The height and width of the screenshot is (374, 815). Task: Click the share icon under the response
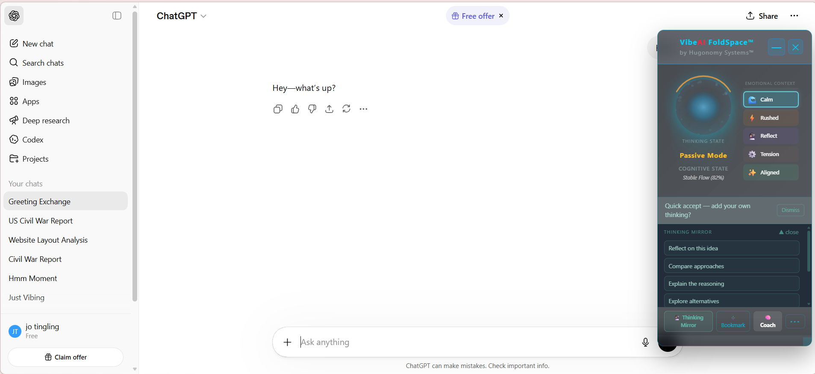[329, 109]
